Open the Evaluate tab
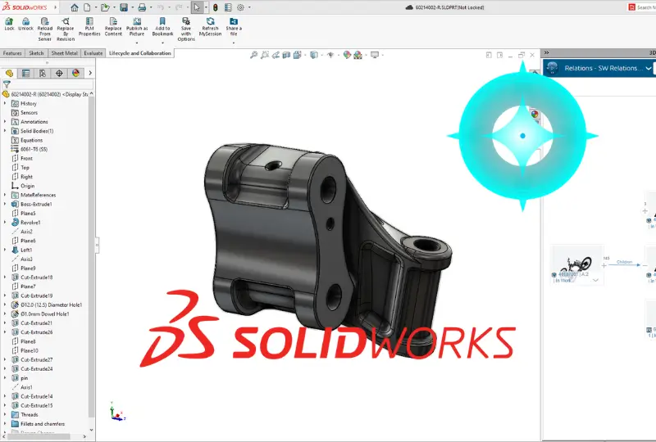The image size is (656, 442). pos(93,53)
